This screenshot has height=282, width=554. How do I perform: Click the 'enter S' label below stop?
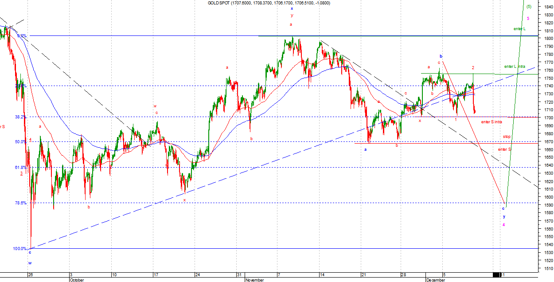(x=504, y=149)
